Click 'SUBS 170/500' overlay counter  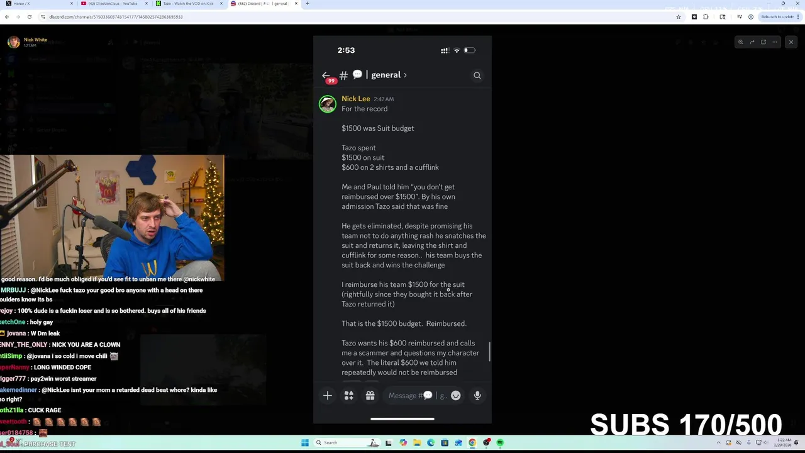tap(686, 425)
